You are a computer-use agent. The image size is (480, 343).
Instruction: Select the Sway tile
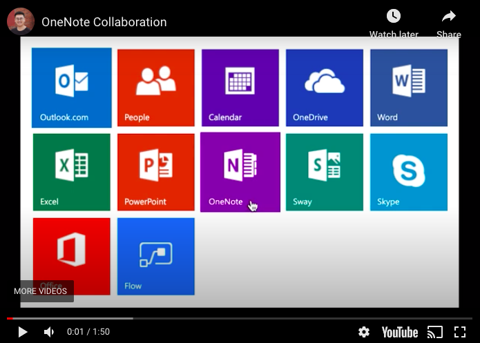pos(325,172)
